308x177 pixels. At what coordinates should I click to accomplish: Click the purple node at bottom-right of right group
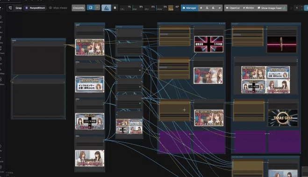point(284,141)
